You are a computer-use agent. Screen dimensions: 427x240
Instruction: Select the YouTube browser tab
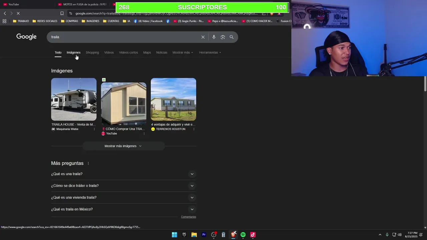(27, 4)
